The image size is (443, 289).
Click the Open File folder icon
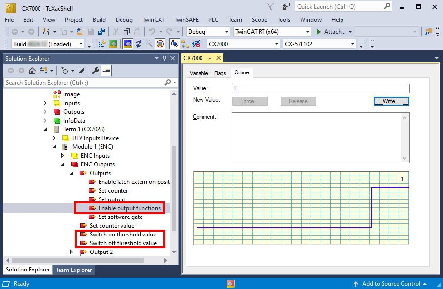tap(80, 32)
